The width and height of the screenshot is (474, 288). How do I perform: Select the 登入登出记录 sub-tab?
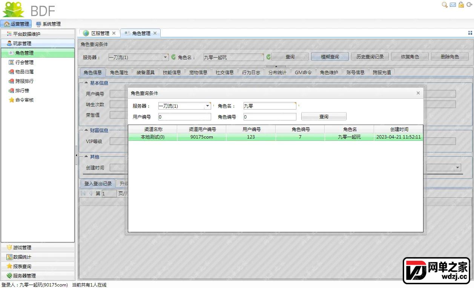98,183
